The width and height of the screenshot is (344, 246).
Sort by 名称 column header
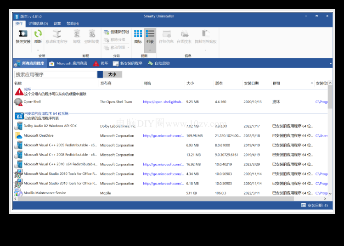click(18, 84)
